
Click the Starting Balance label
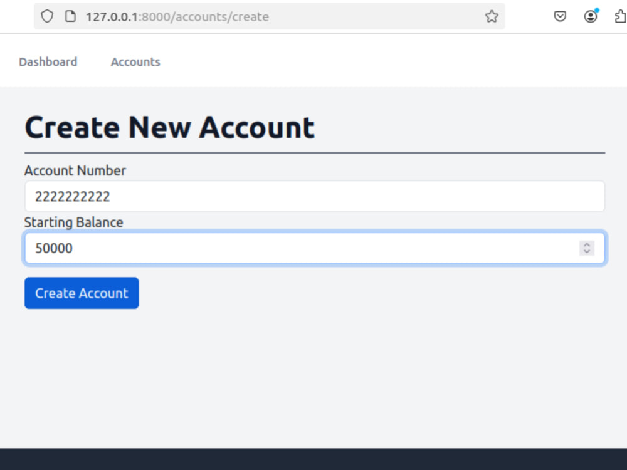73,222
